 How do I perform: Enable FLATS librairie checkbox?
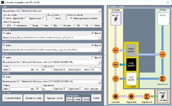coord(93,58)
